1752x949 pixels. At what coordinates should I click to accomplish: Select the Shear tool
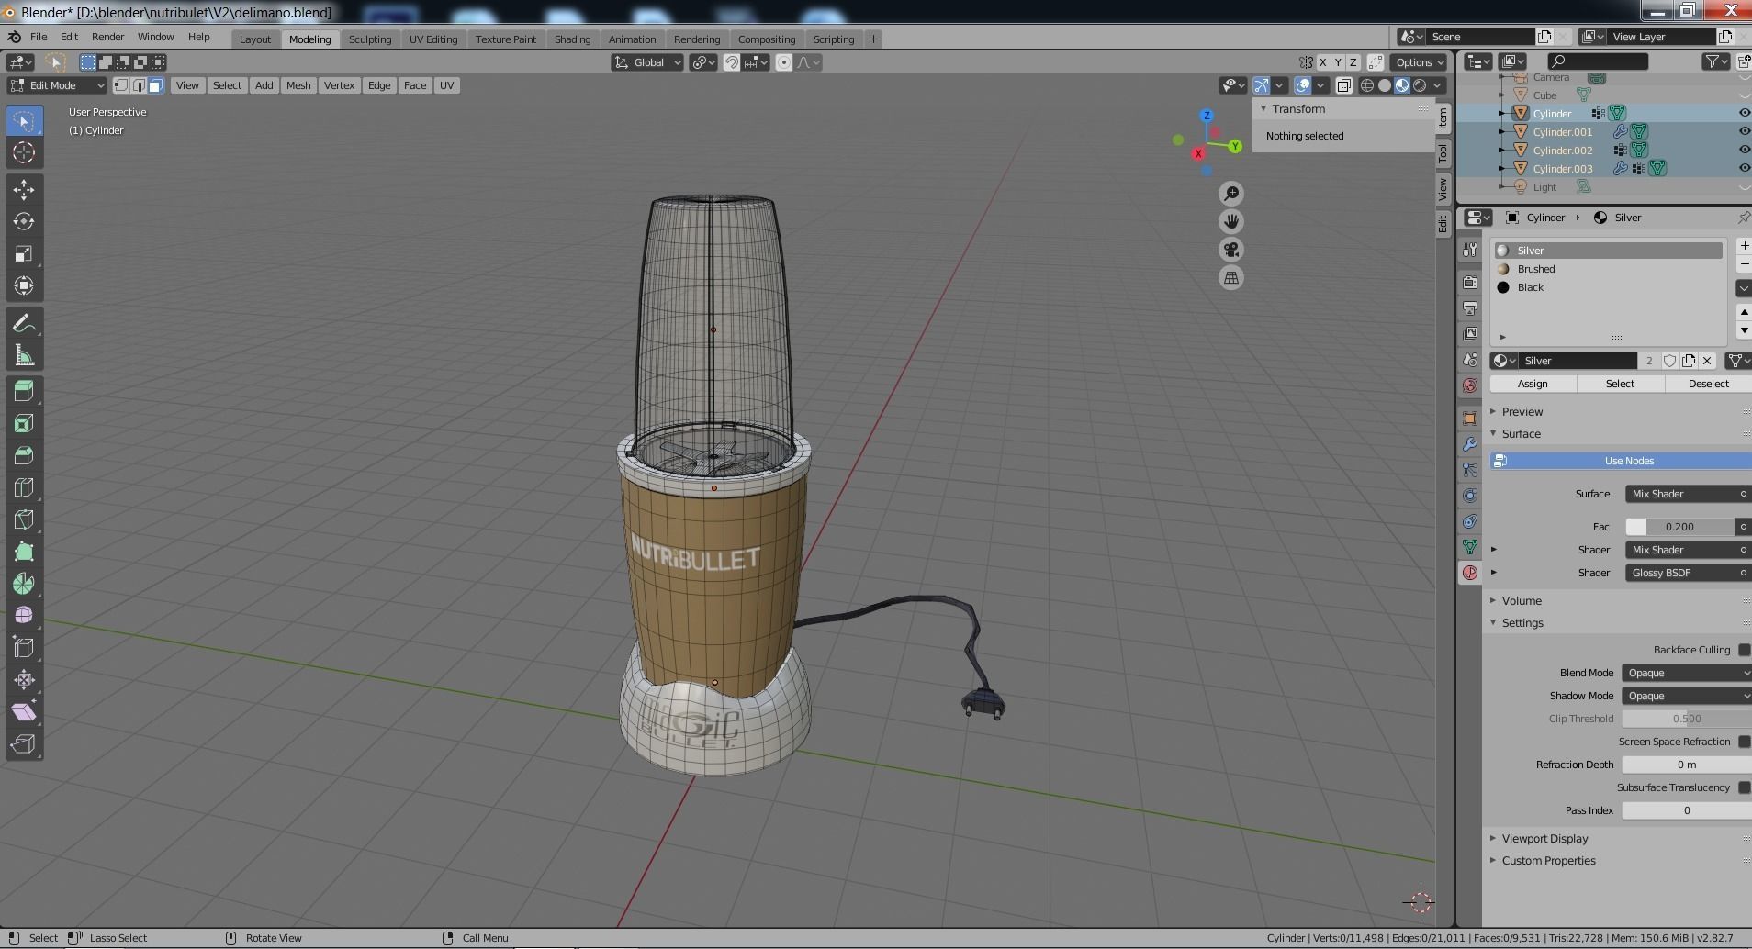coord(24,712)
